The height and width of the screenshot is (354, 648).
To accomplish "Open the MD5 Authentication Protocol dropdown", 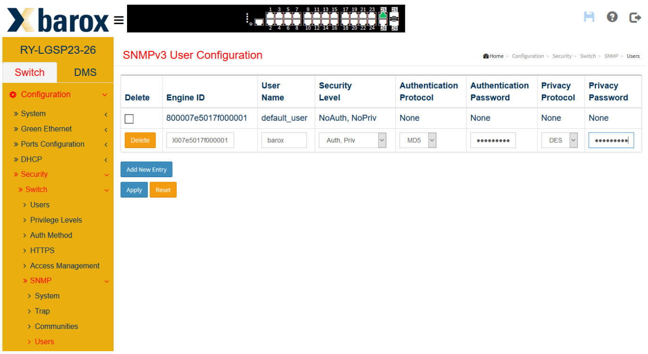I will click(418, 140).
